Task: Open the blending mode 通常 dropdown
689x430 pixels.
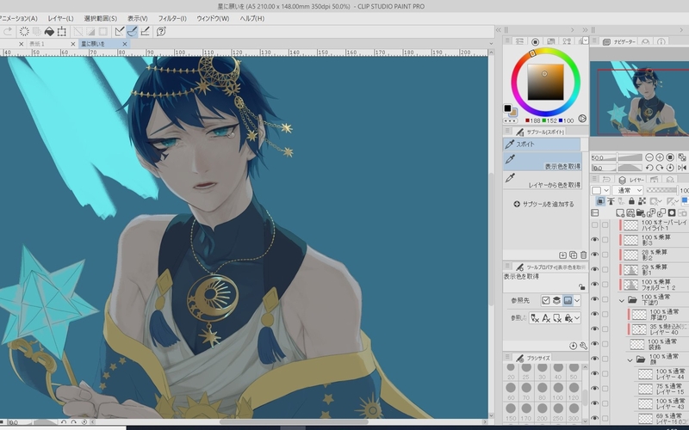Action: click(x=628, y=190)
